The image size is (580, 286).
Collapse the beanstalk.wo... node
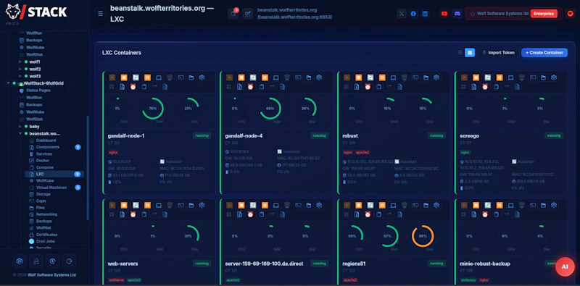pos(20,133)
